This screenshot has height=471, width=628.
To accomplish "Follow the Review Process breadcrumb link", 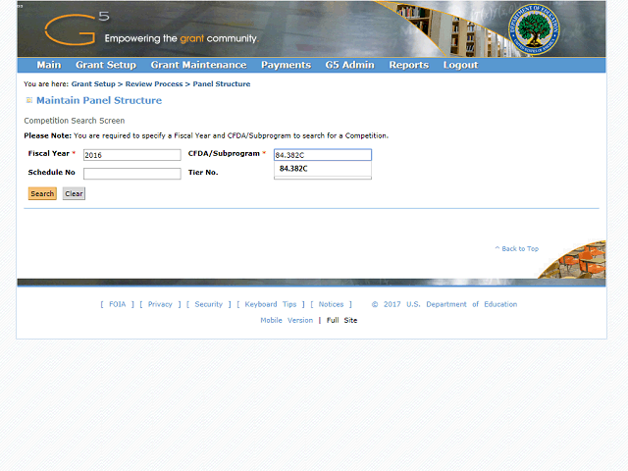I will point(154,84).
